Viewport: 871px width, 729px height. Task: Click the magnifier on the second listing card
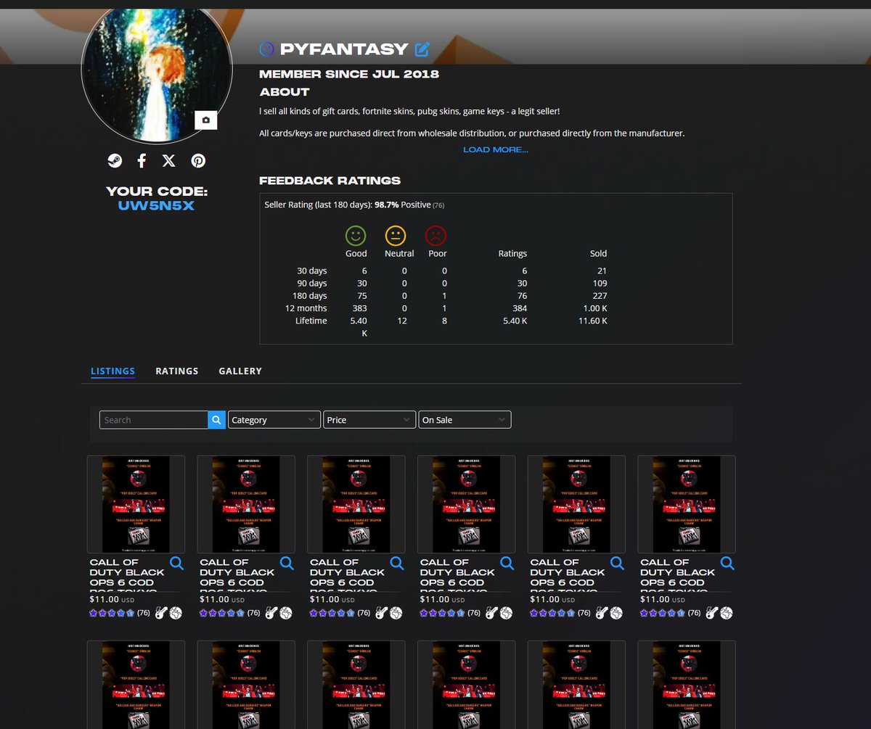click(x=287, y=564)
